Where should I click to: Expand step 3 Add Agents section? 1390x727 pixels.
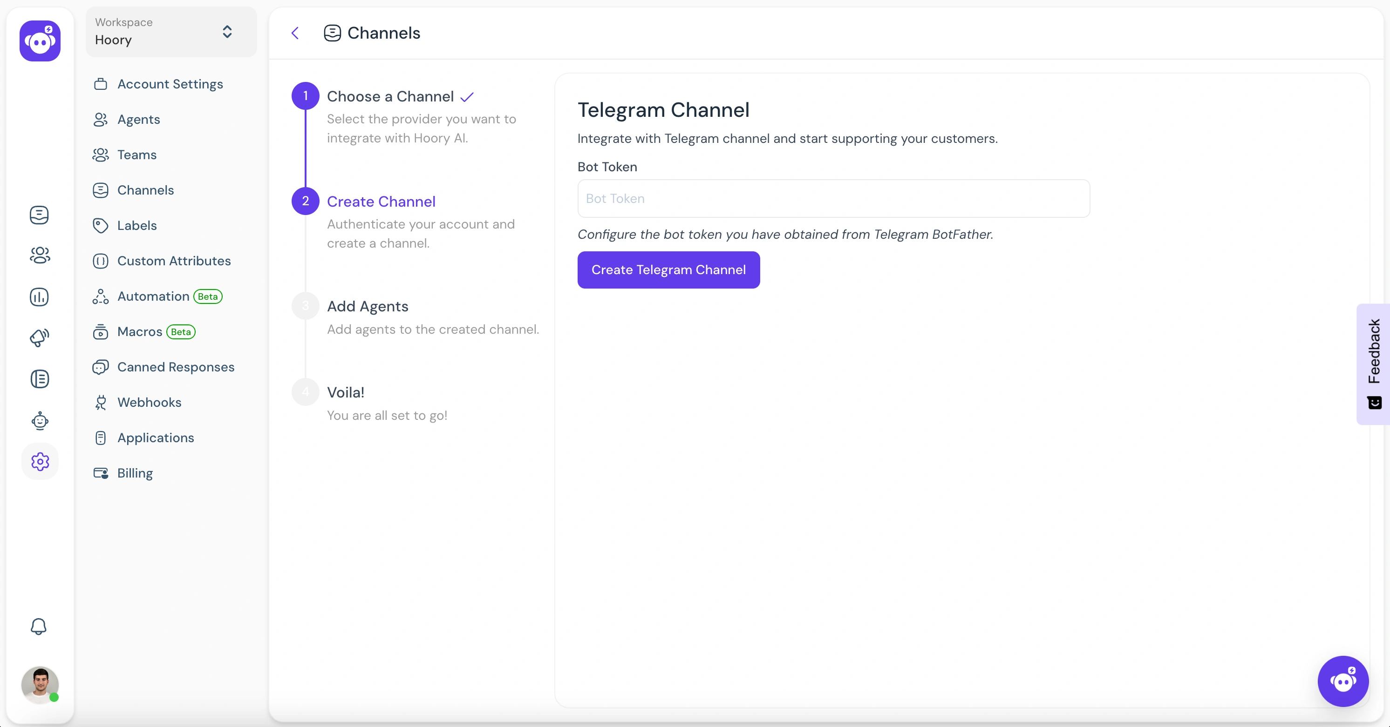click(x=368, y=305)
